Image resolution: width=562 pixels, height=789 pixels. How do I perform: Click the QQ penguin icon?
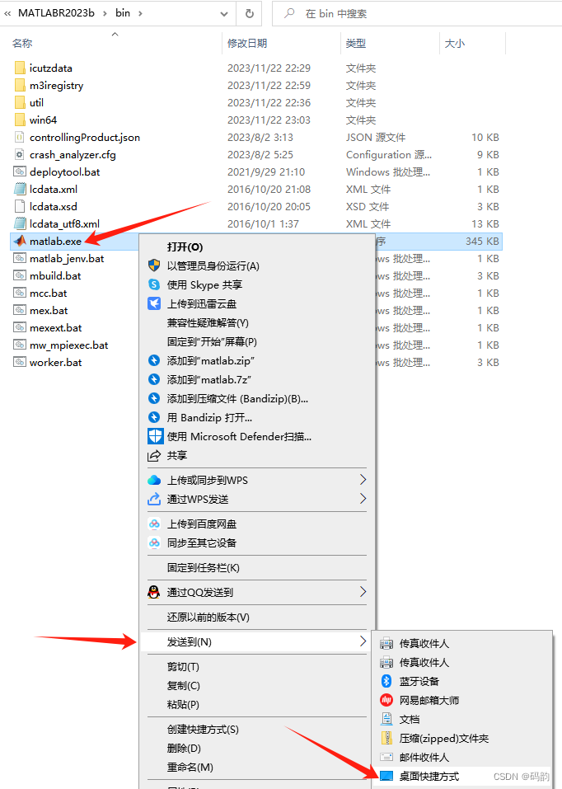154,592
